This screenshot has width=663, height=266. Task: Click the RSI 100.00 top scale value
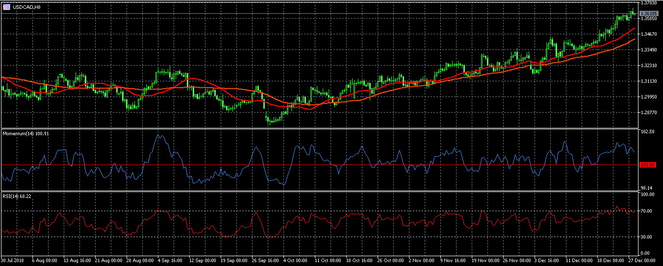[x=648, y=194]
